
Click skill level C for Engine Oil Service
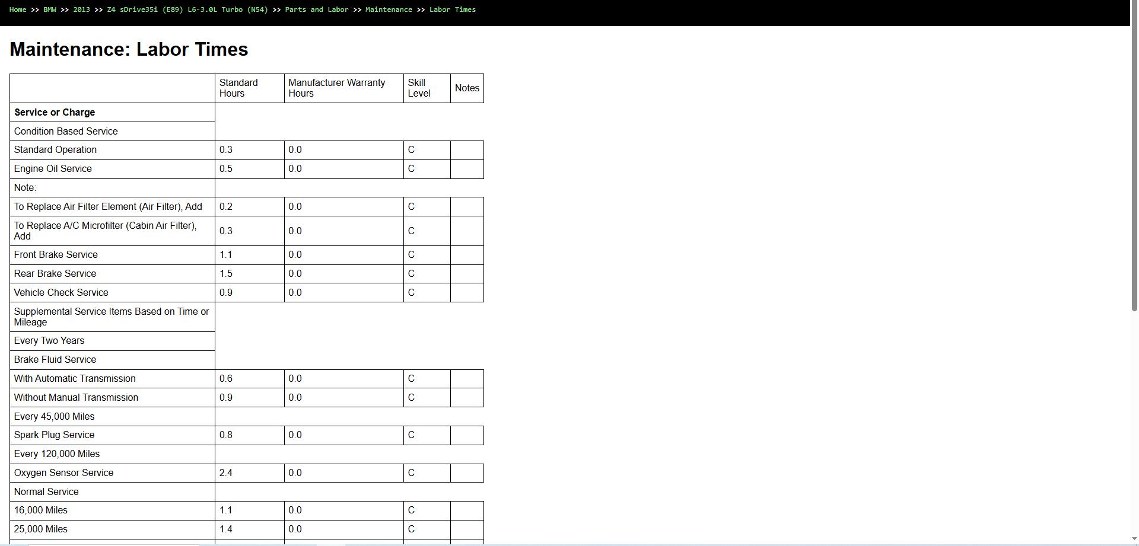(427, 169)
